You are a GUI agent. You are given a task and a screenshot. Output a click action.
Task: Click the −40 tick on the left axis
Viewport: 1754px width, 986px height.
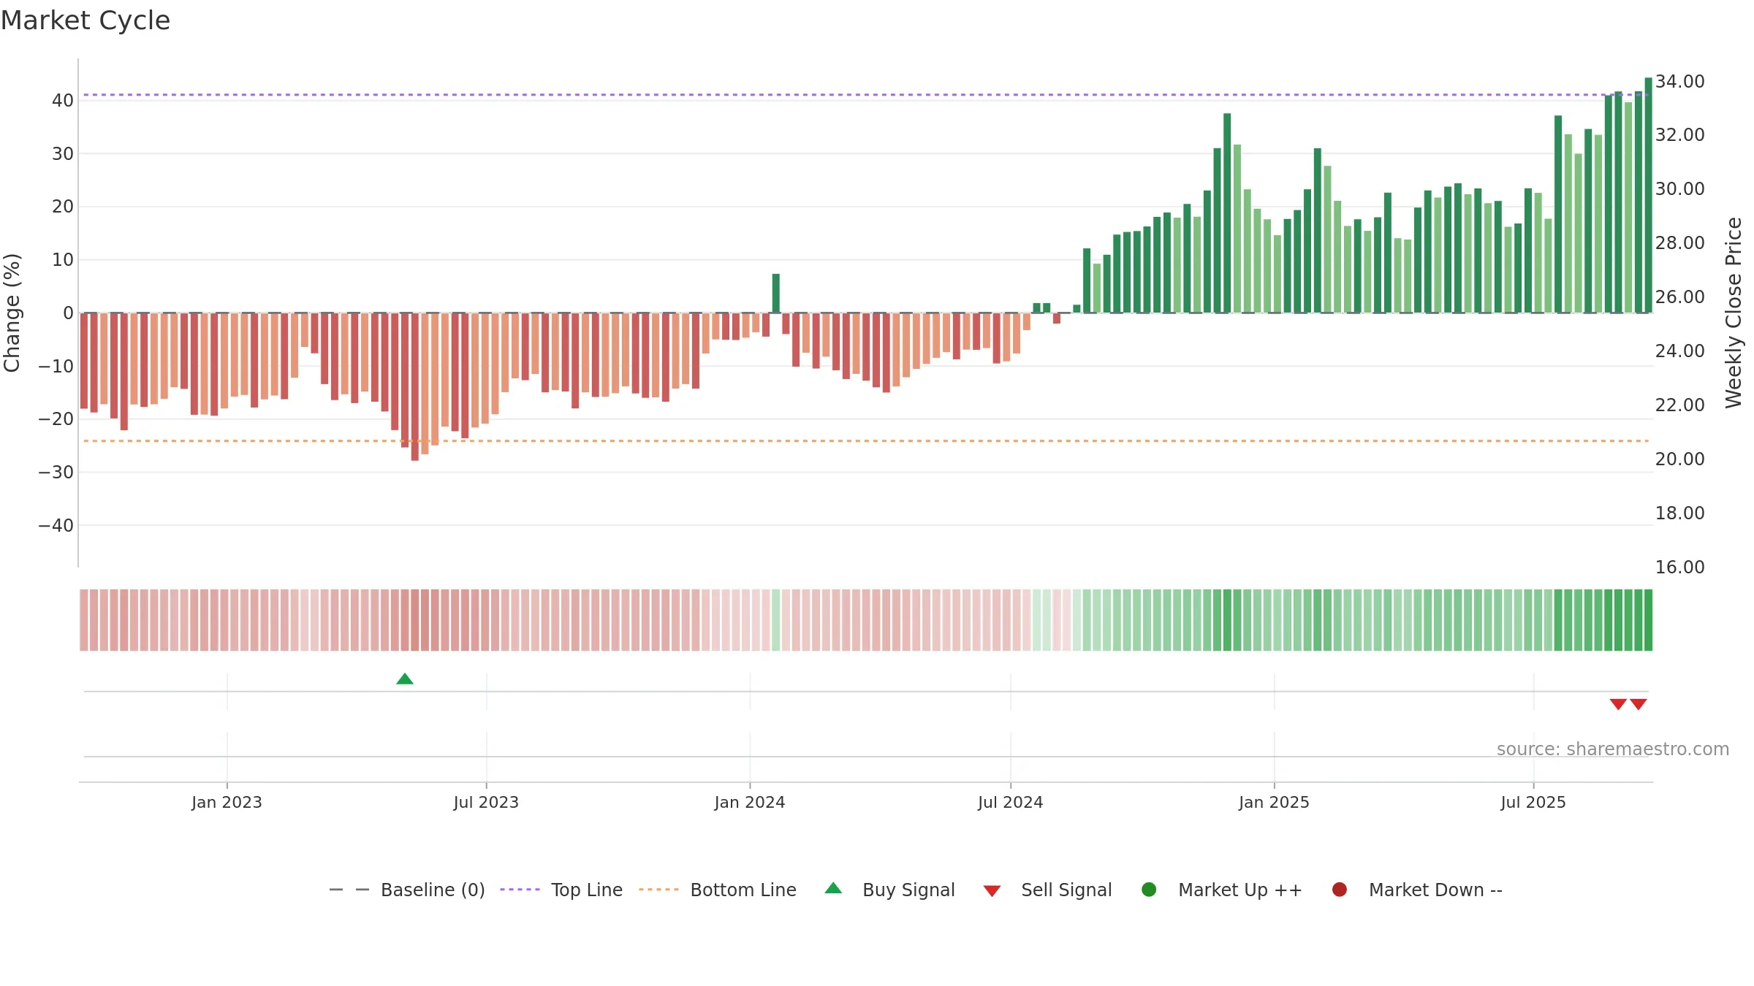point(56,526)
